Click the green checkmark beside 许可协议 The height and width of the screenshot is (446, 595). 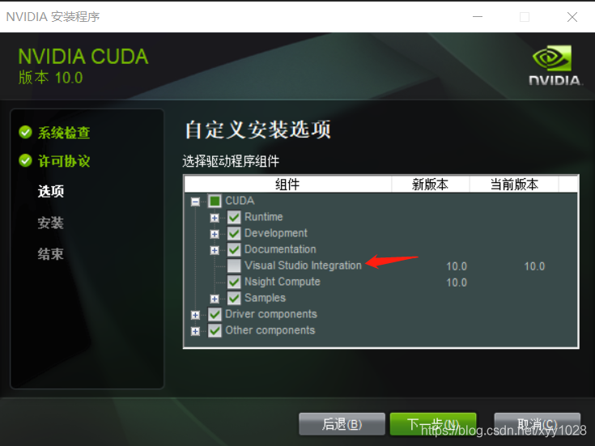[25, 160]
